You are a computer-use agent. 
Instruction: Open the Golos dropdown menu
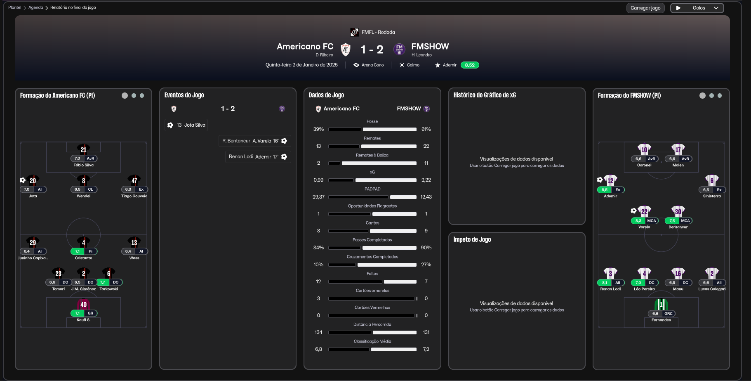pyautogui.click(x=699, y=8)
